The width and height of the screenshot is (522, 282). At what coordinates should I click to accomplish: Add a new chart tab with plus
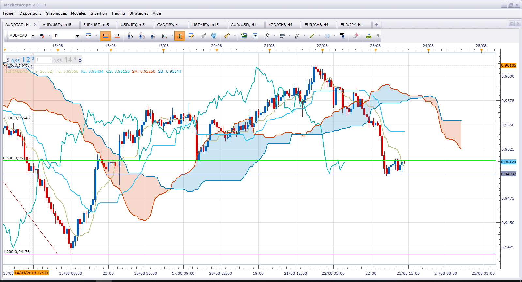coord(377,25)
